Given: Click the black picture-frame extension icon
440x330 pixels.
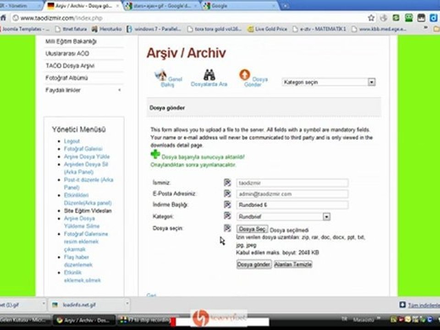Looking at the screenshot, I should click(x=421, y=18).
